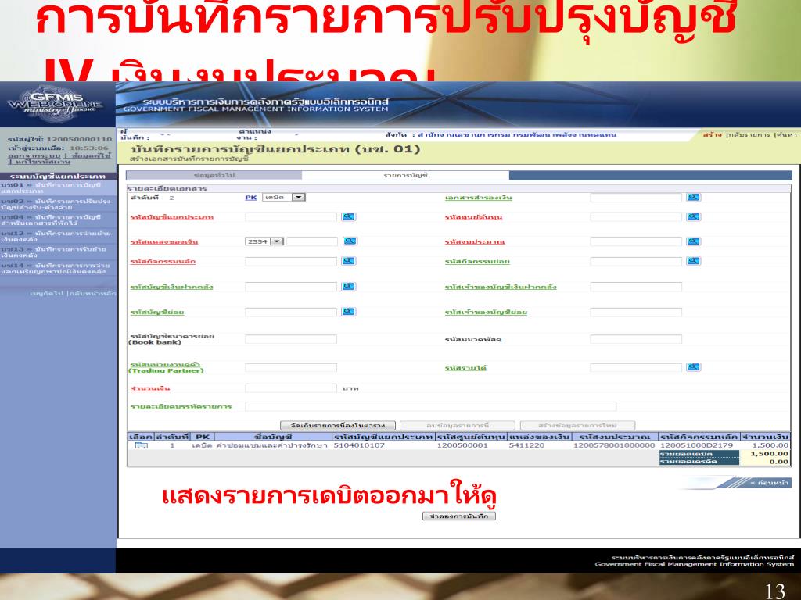Screen dimensions: 801x600
Task: Click the ก่อนหน้า previous button
Action: click(x=769, y=482)
